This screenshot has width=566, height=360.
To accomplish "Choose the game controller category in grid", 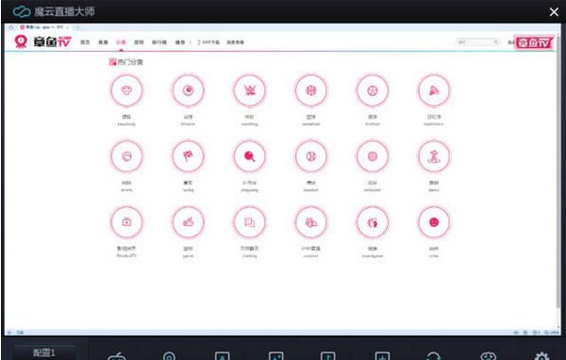I will pos(188,222).
